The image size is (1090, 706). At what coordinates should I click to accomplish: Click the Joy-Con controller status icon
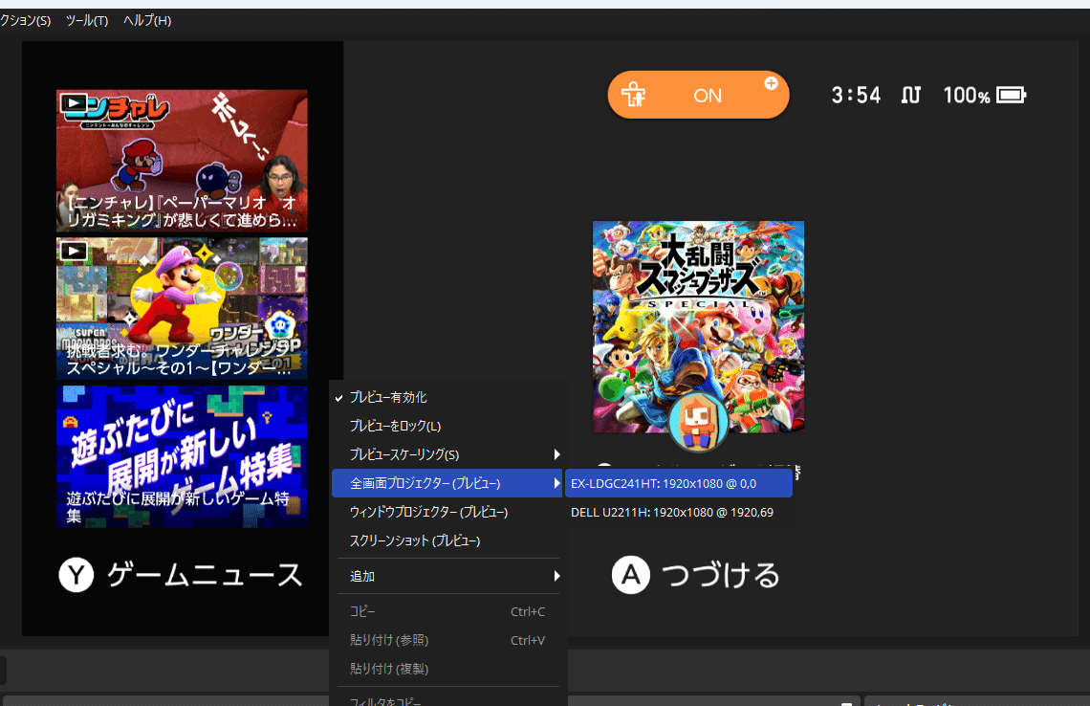point(911,95)
